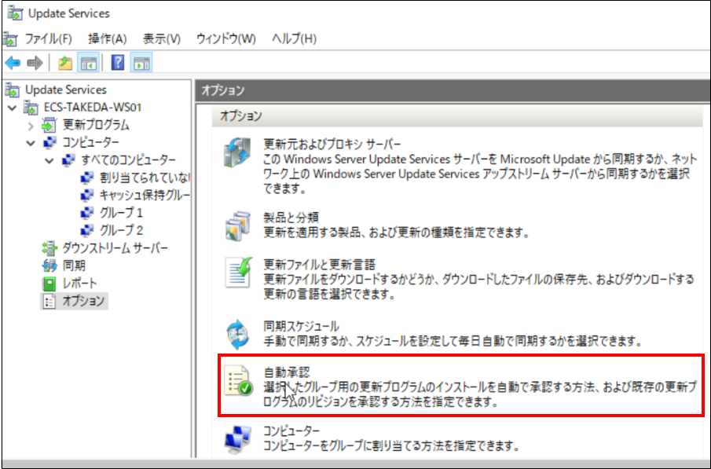This screenshot has height=469, width=711.
Task: Open the ヘルプ(H) menu
Action: point(295,39)
